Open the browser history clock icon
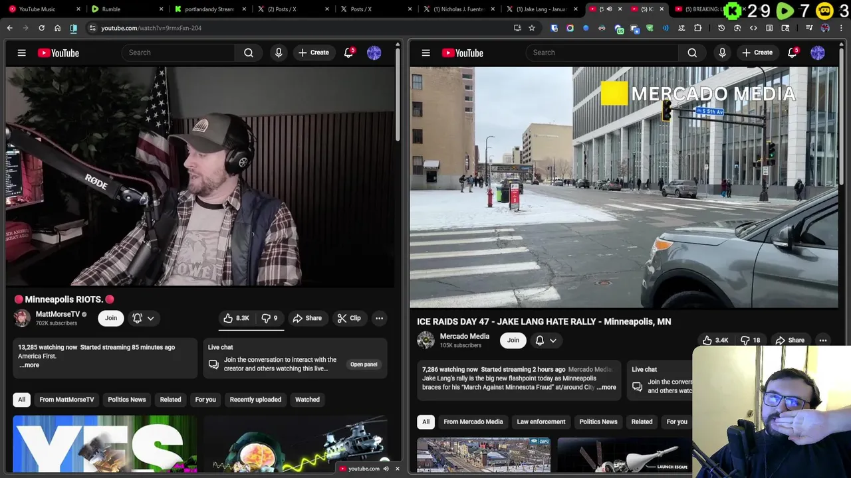Viewport: 851px width, 478px height. tap(721, 28)
